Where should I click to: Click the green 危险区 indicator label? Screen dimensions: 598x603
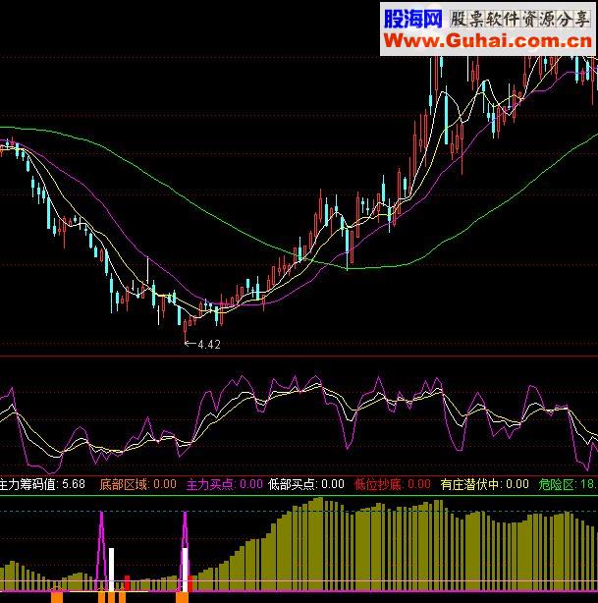pyautogui.click(x=568, y=484)
